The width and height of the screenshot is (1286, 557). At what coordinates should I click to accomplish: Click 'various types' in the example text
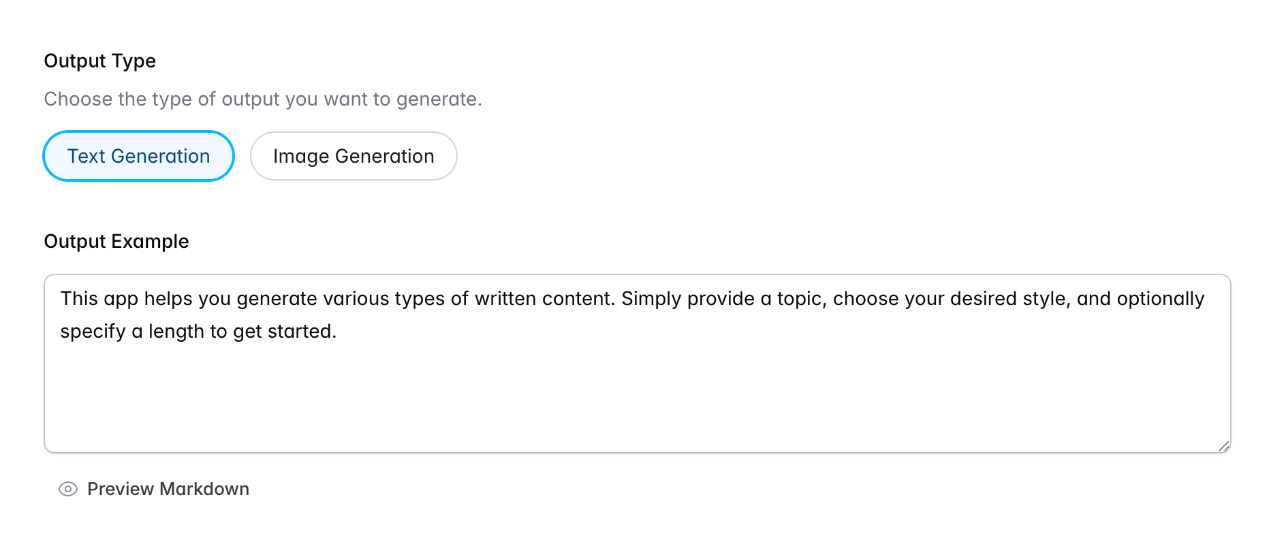[x=383, y=299]
